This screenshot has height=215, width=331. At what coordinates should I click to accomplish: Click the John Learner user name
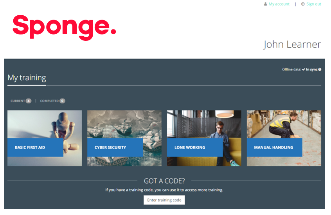tap(292, 45)
